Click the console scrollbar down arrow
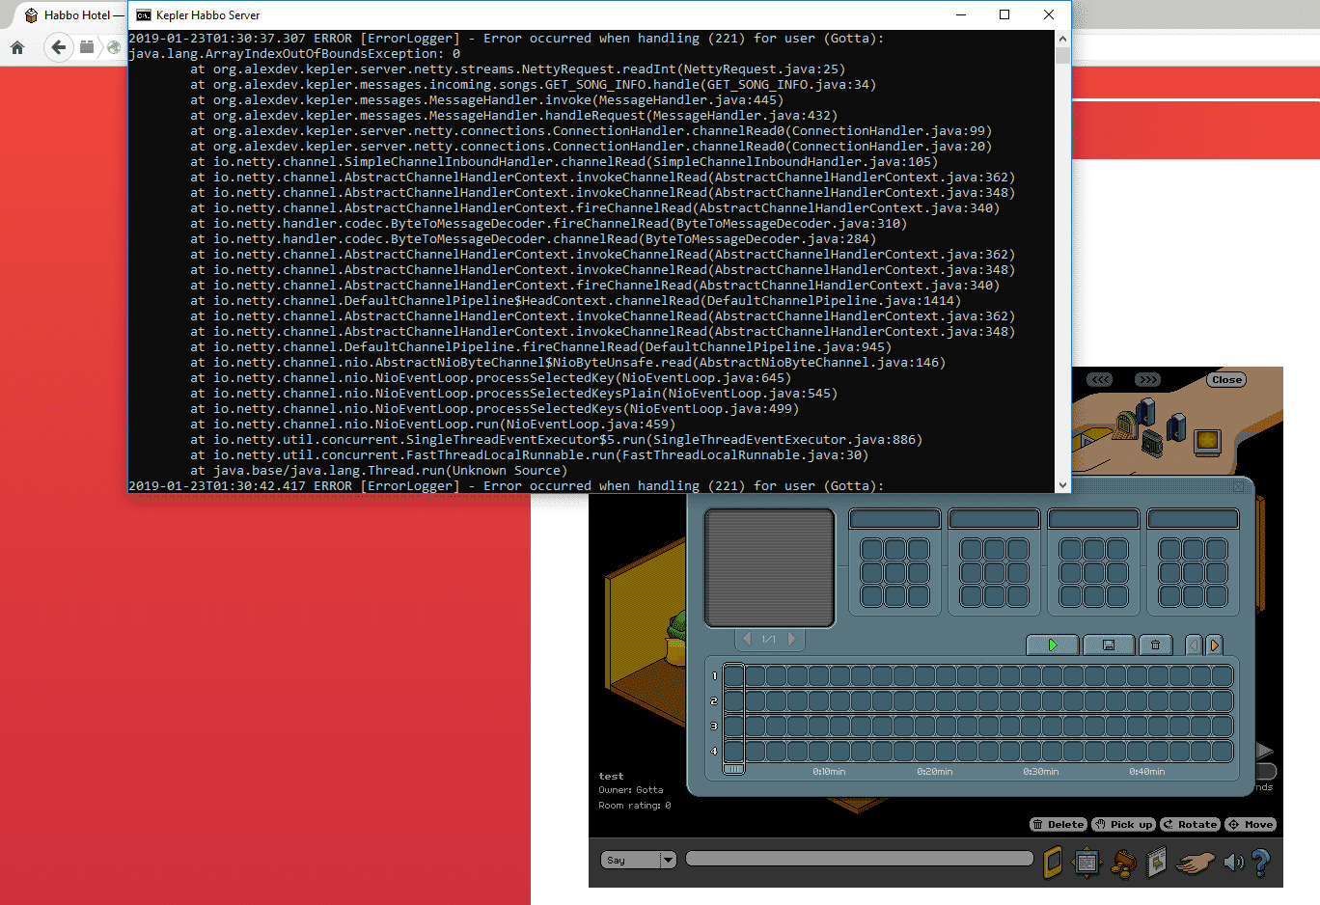Image resolution: width=1320 pixels, height=905 pixels. pos(1062,485)
